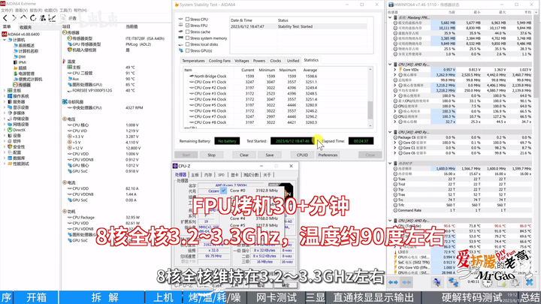
Task: Switch to 收藏夹 tab in AIDA64
Action: [x=26, y=27]
